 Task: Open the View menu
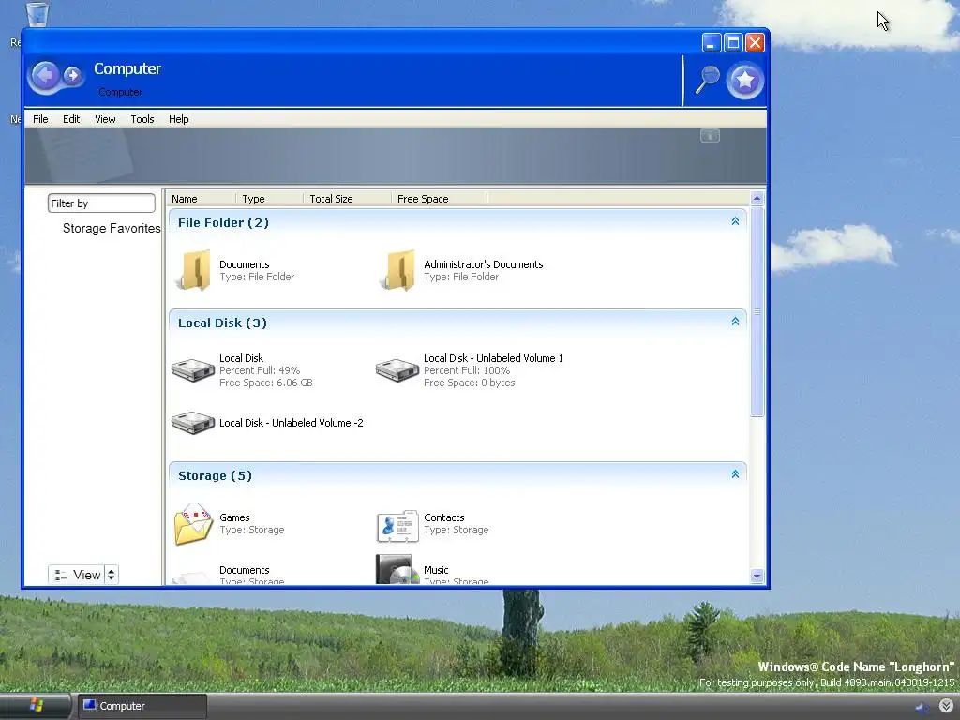(x=105, y=119)
